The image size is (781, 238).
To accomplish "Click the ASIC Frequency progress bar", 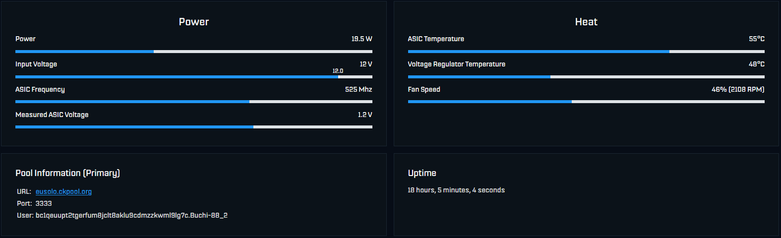I will pos(194,102).
